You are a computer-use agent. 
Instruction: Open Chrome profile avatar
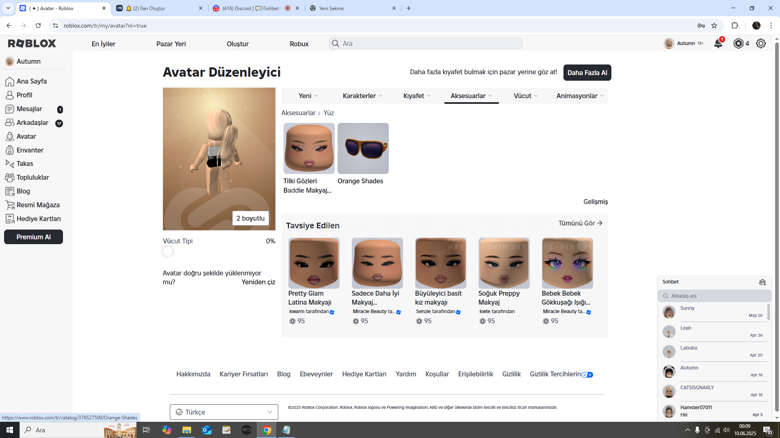(x=756, y=26)
